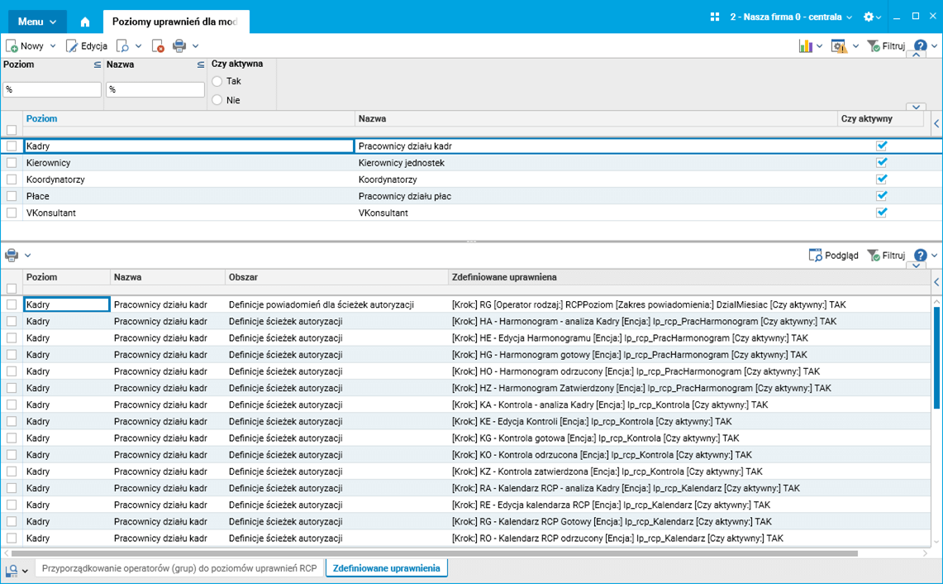Select the 'Nie' radio button
Viewport: 943px width, 584px height.
click(217, 100)
